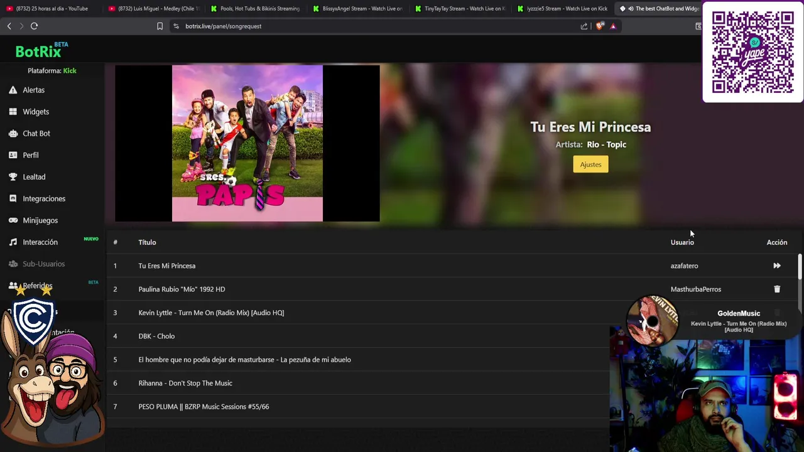Open the Lealtad menu item
Image resolution: width=804 pixels, height=452 pixels.
(x=34, y=177)
